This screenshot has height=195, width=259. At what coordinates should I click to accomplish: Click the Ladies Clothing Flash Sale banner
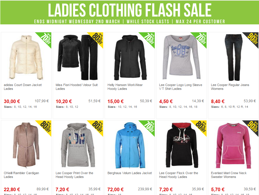click(129, 12)
